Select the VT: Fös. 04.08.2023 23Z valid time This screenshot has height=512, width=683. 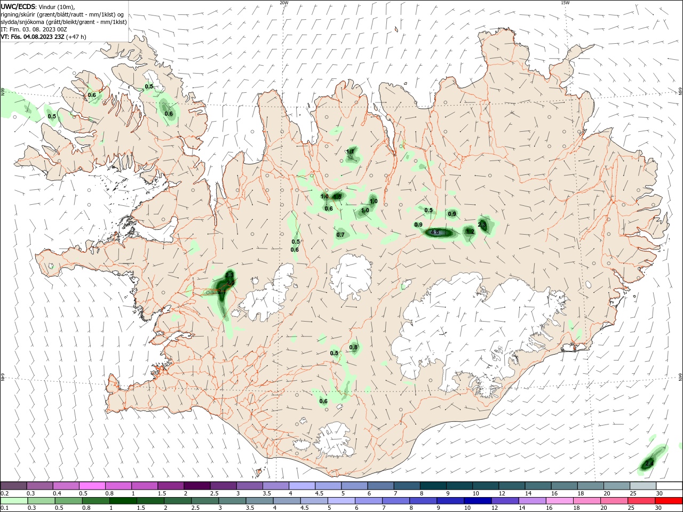33,37
